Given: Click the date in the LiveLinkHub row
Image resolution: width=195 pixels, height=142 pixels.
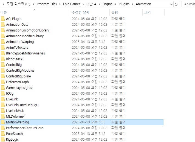Looking at the screenshot, I should [89, 111].
